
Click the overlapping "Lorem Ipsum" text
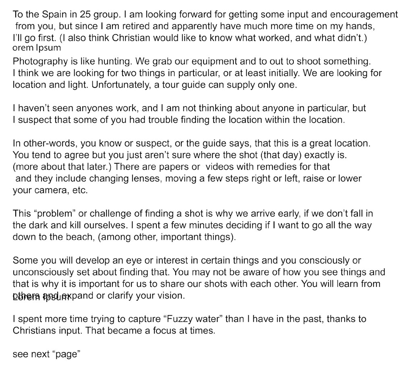pos(41,298)
